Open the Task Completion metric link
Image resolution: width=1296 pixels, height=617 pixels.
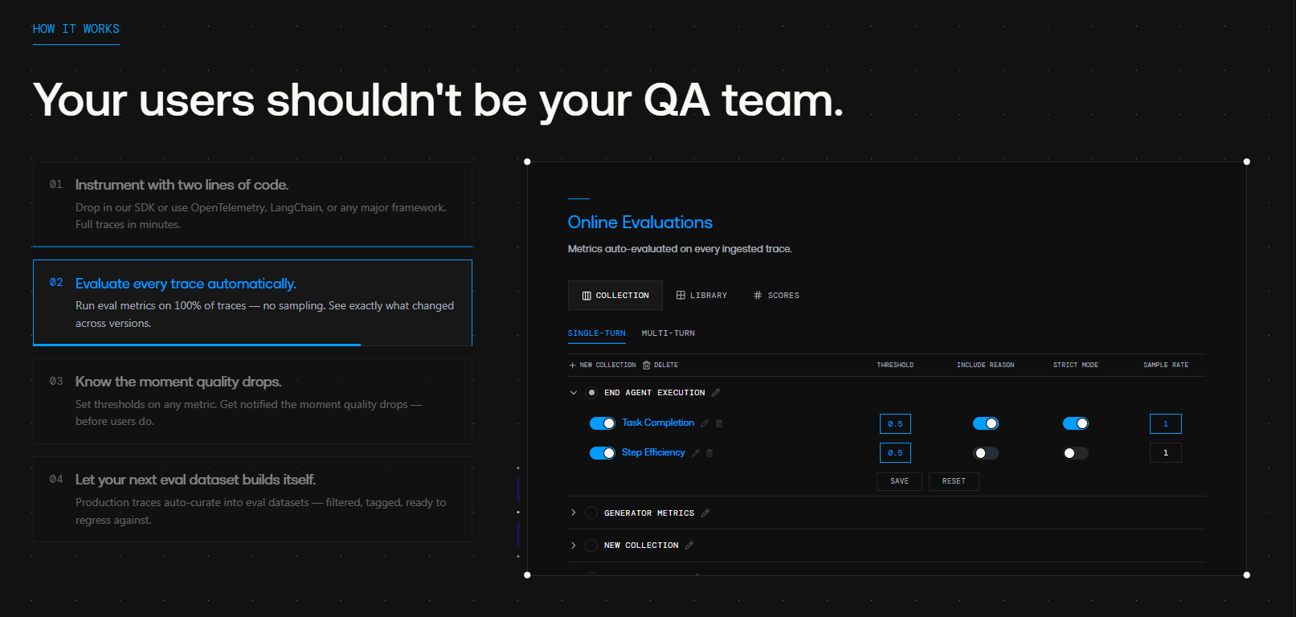(658, 423)
